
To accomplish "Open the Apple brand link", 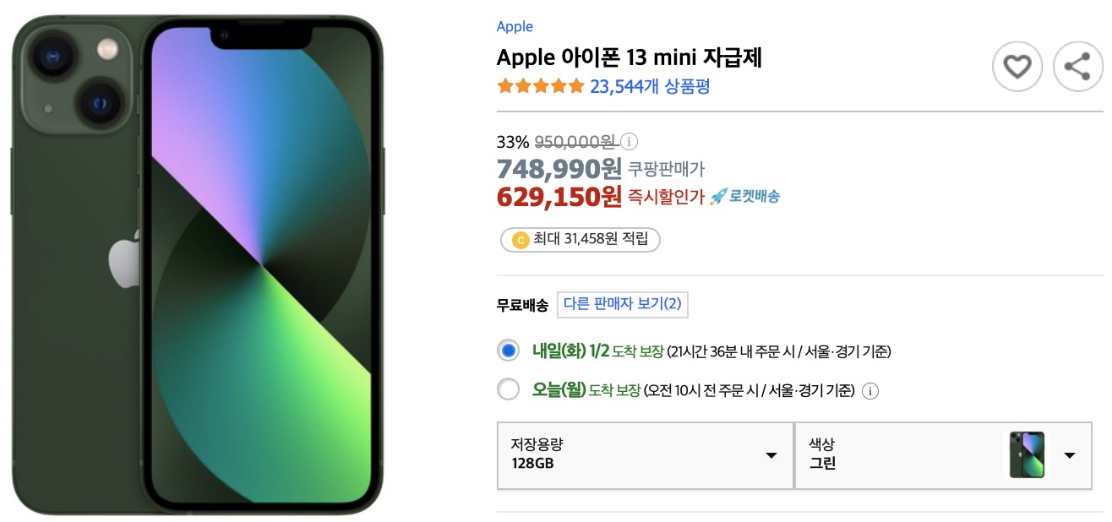I will [x=515, y=26].
